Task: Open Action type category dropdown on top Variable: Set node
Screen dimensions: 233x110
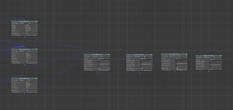Action: 23,23
